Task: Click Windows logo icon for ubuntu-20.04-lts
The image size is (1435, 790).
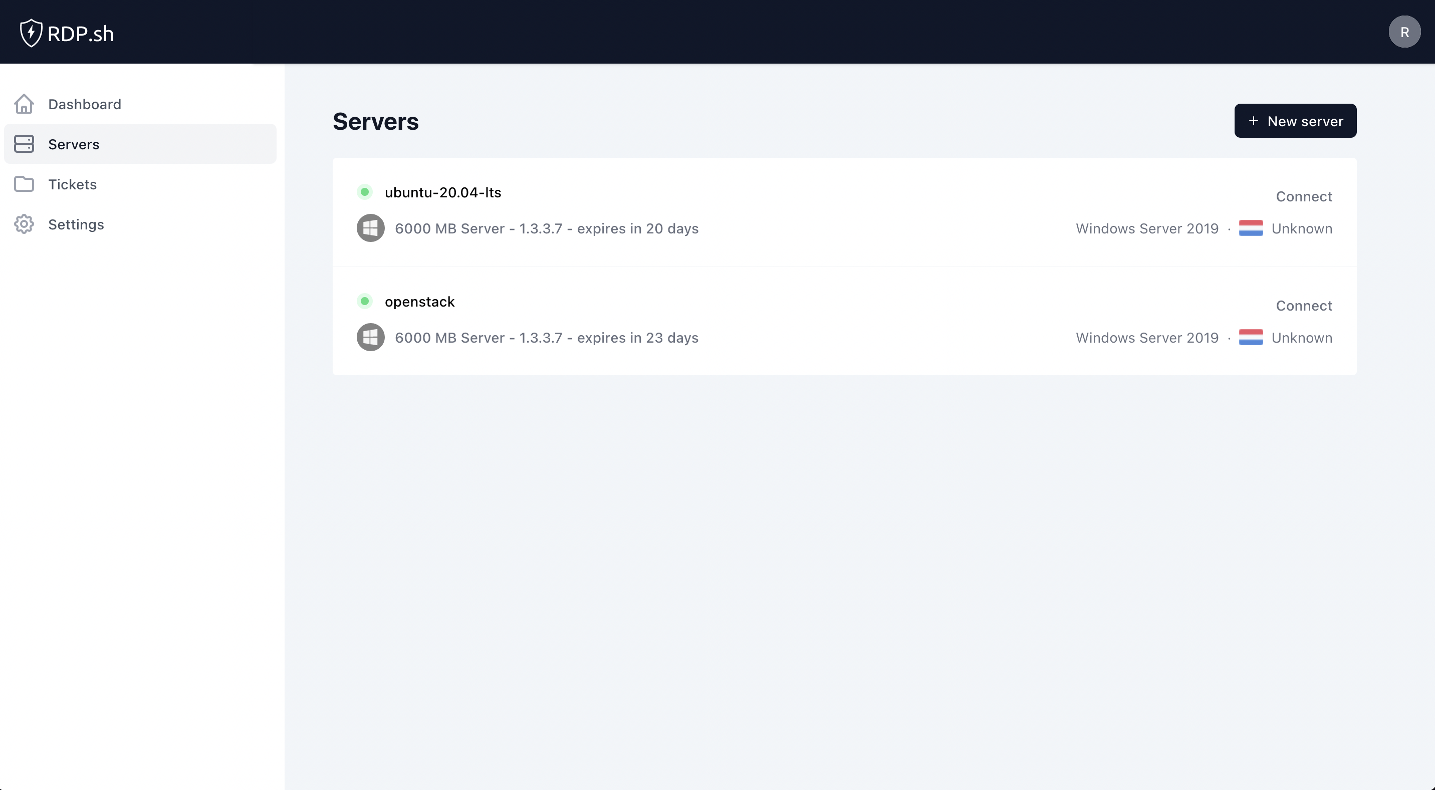Action: click(x=370, y=228)
